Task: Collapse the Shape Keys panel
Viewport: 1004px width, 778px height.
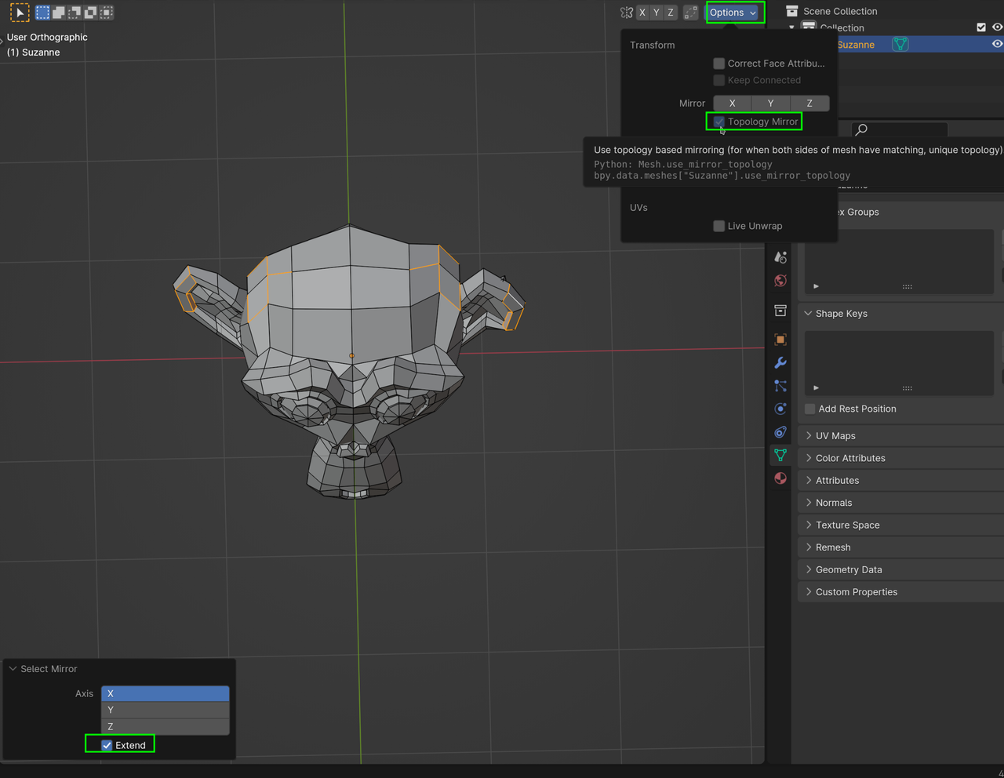Action: [841, 314]
